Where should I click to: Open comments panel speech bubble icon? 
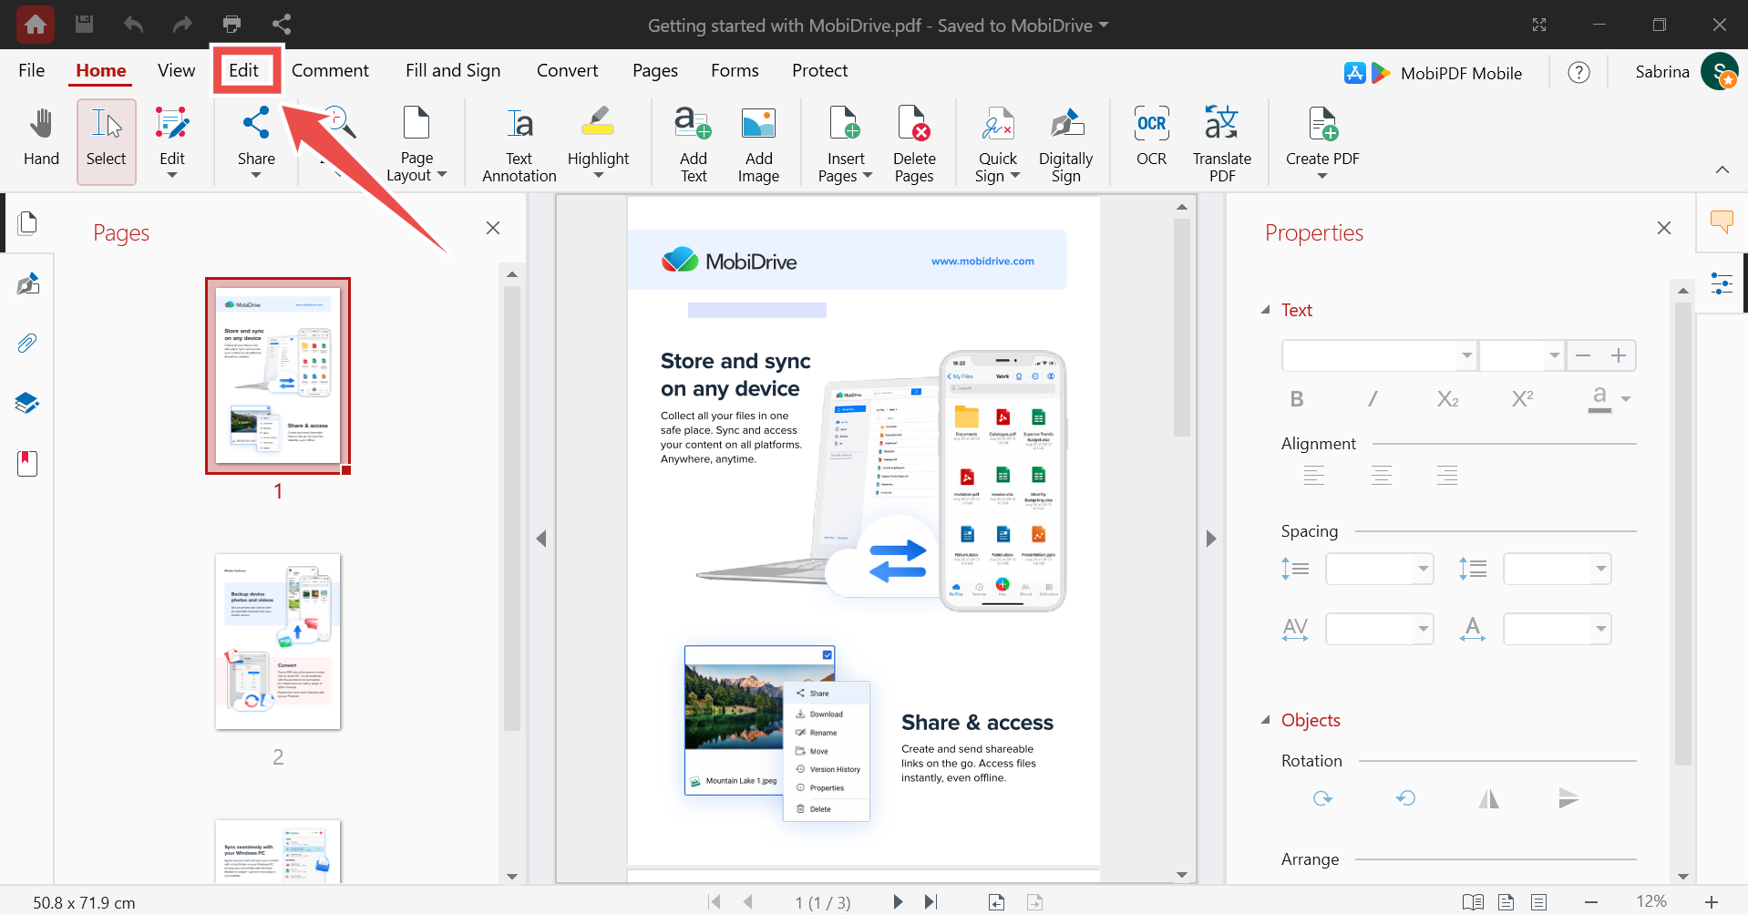(x=1722, y=221)
